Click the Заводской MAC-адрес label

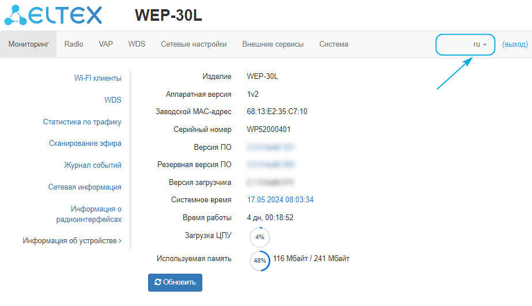click(x=194, y=112)
